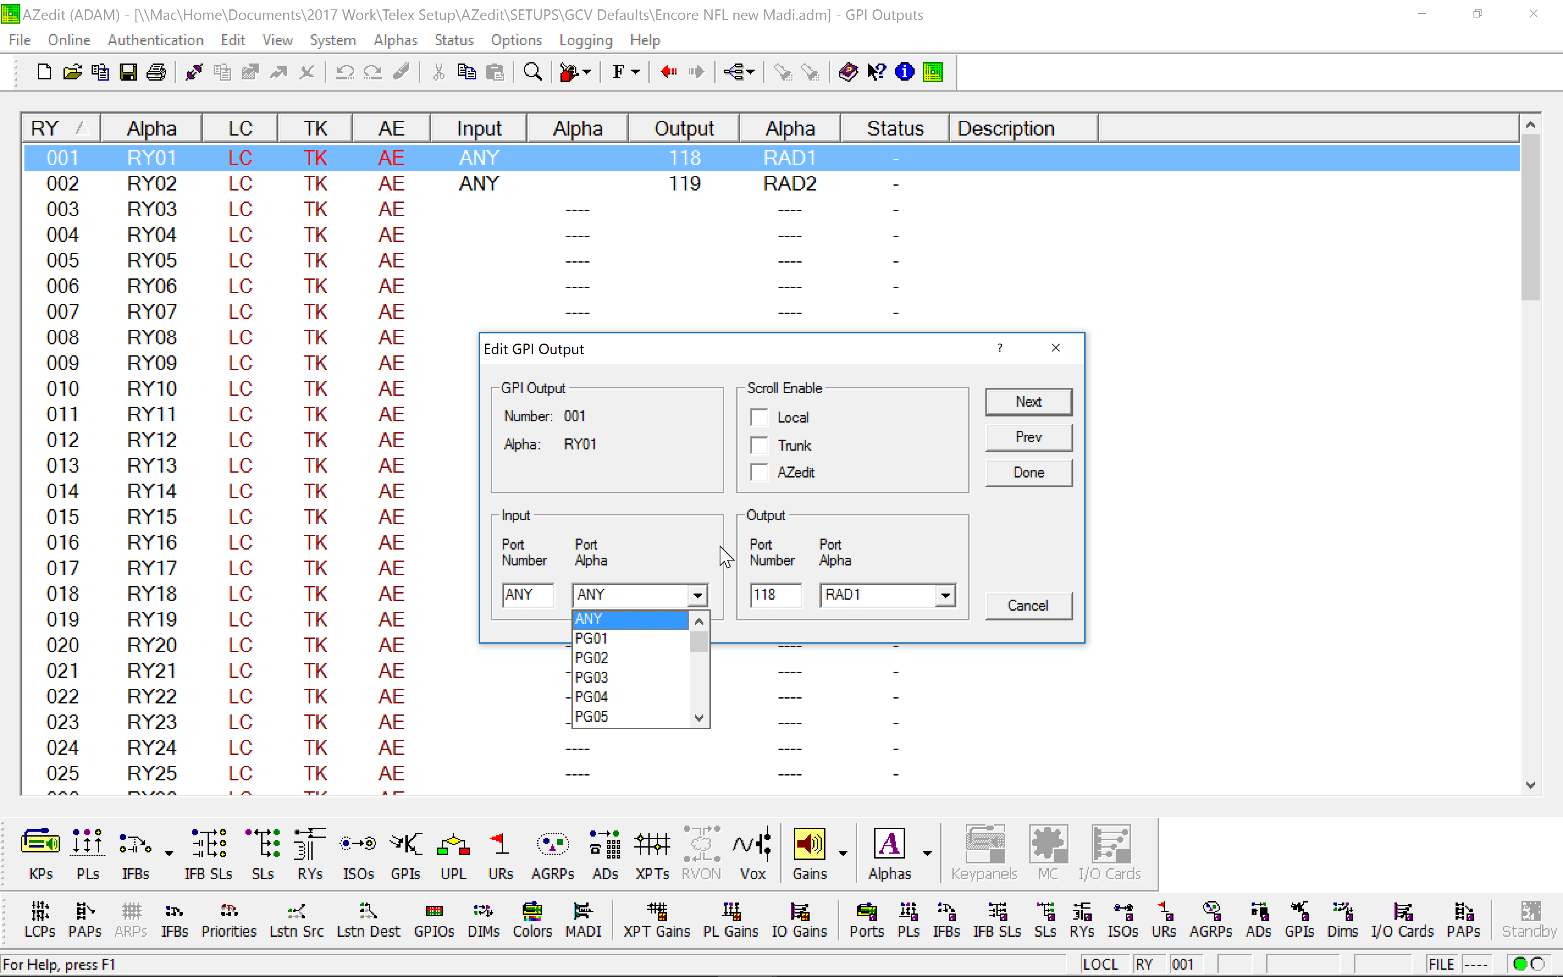The image size is (1563, 977).
Task: Open the large AGRPs toolbar button
Action: coord(553,854)
